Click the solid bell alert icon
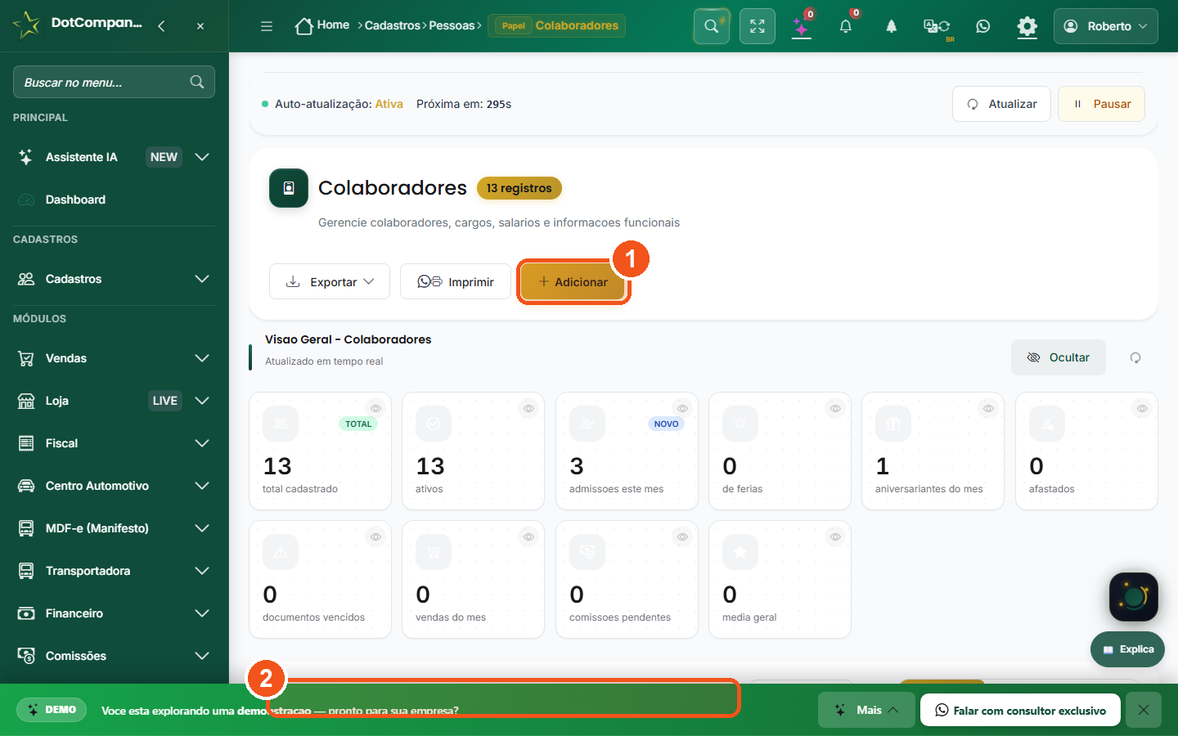This screenshot has width=1178, height=736. [892, 26]
